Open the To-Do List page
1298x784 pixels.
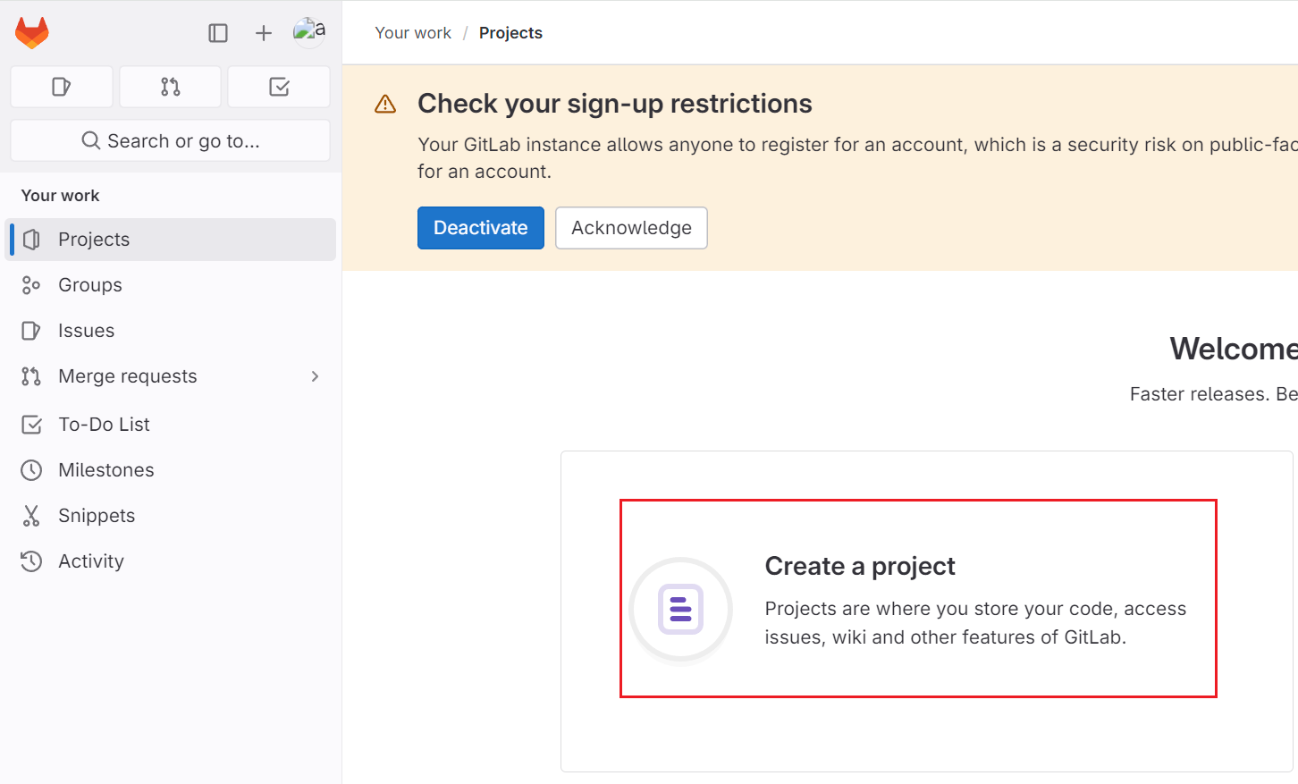(171, 425)
